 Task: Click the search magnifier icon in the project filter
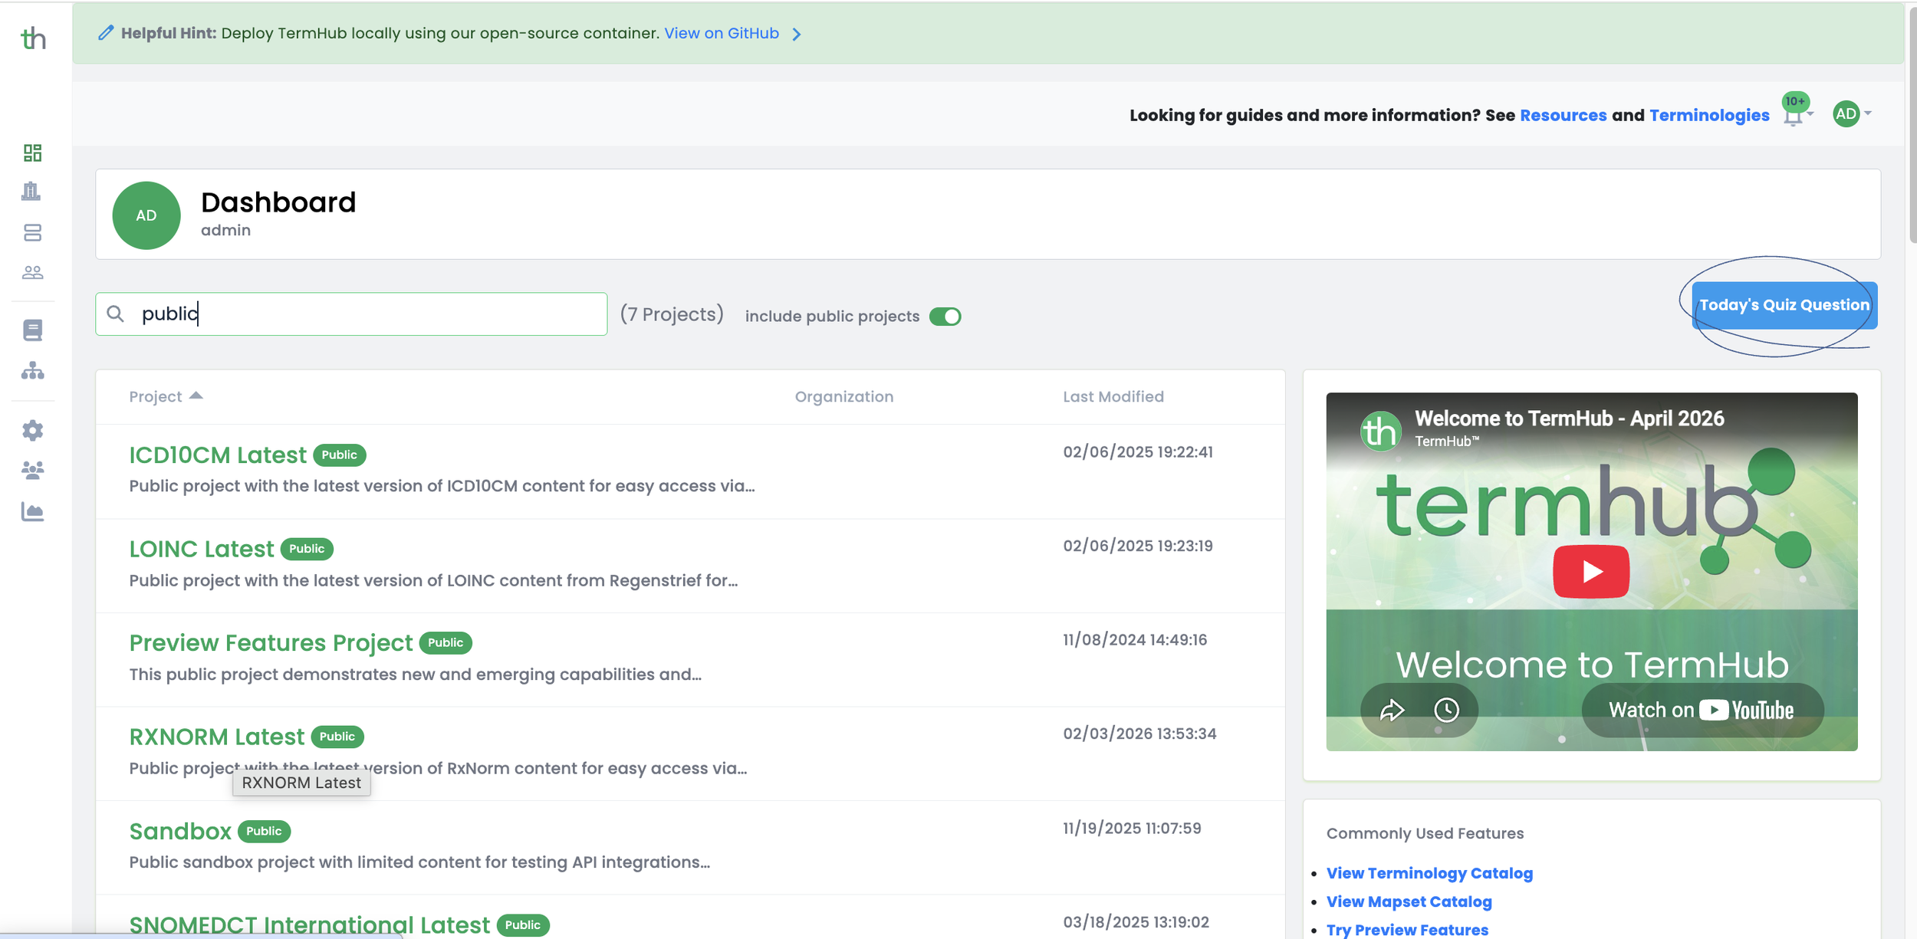point(115,314)
